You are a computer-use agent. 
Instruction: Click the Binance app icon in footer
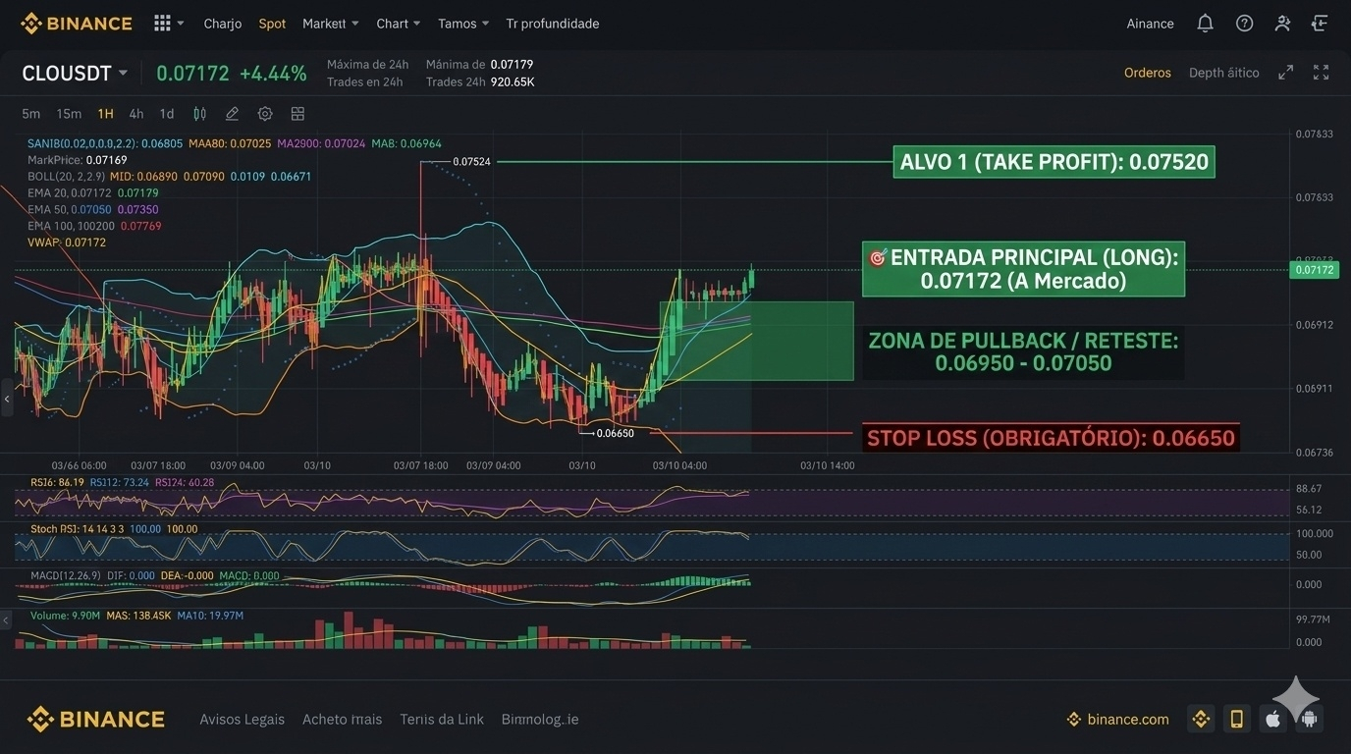tap(1201, 720)
